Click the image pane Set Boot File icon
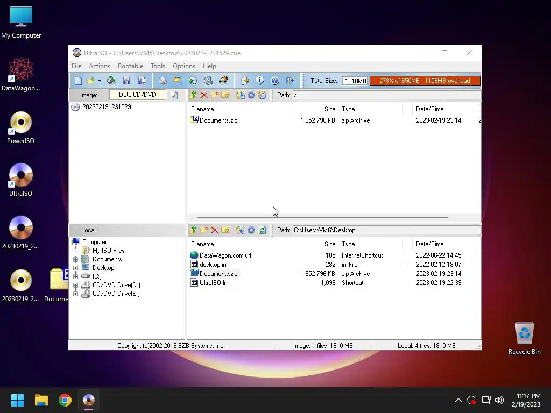 (262, 95)
